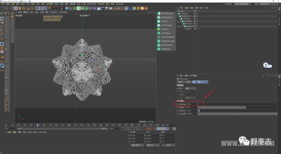Click go to start of animation button
The height and width of the screenshot is (154, 281).
(123, 129)
